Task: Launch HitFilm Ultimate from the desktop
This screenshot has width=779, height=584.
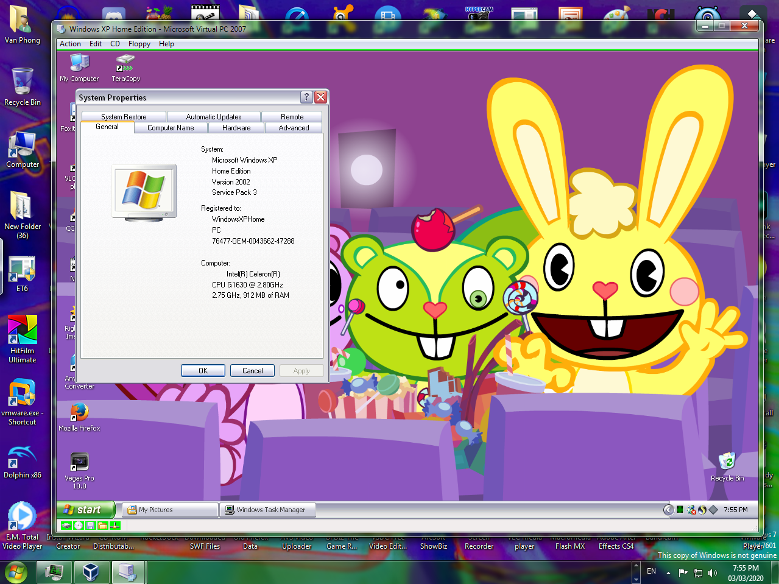Action: pyautogui.click(x=23, y=339)
